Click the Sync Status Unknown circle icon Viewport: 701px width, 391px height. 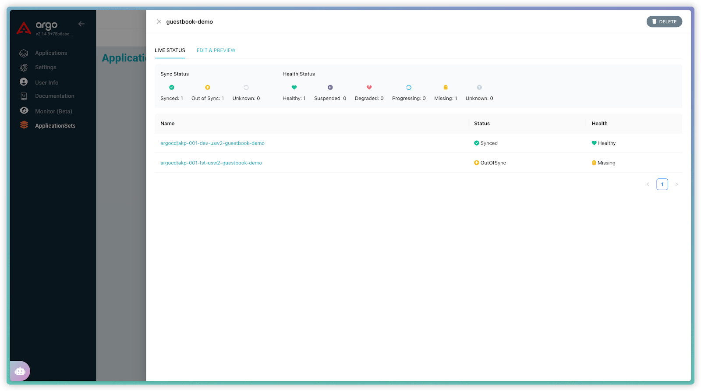click(x=246, y=87)
